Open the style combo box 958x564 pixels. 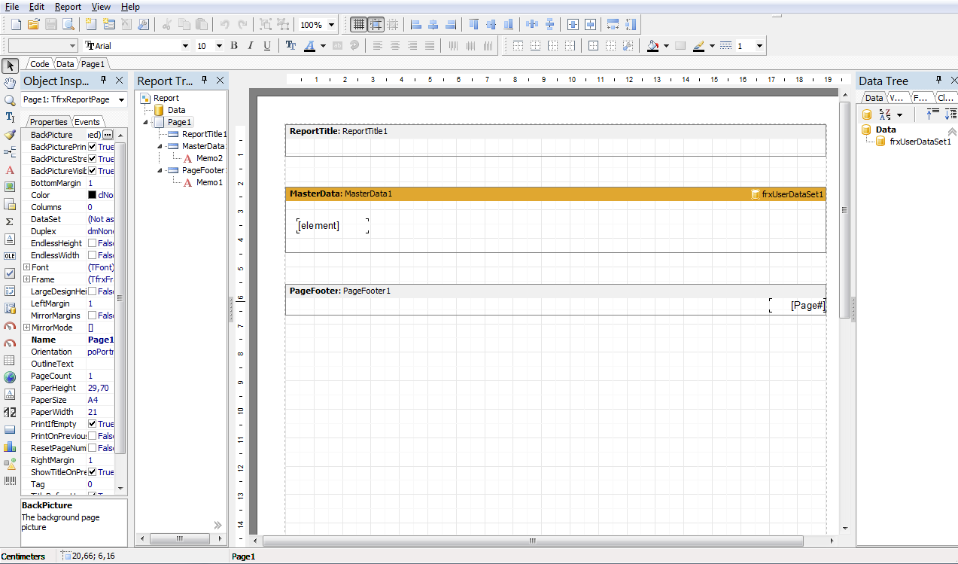coord(43,46)
